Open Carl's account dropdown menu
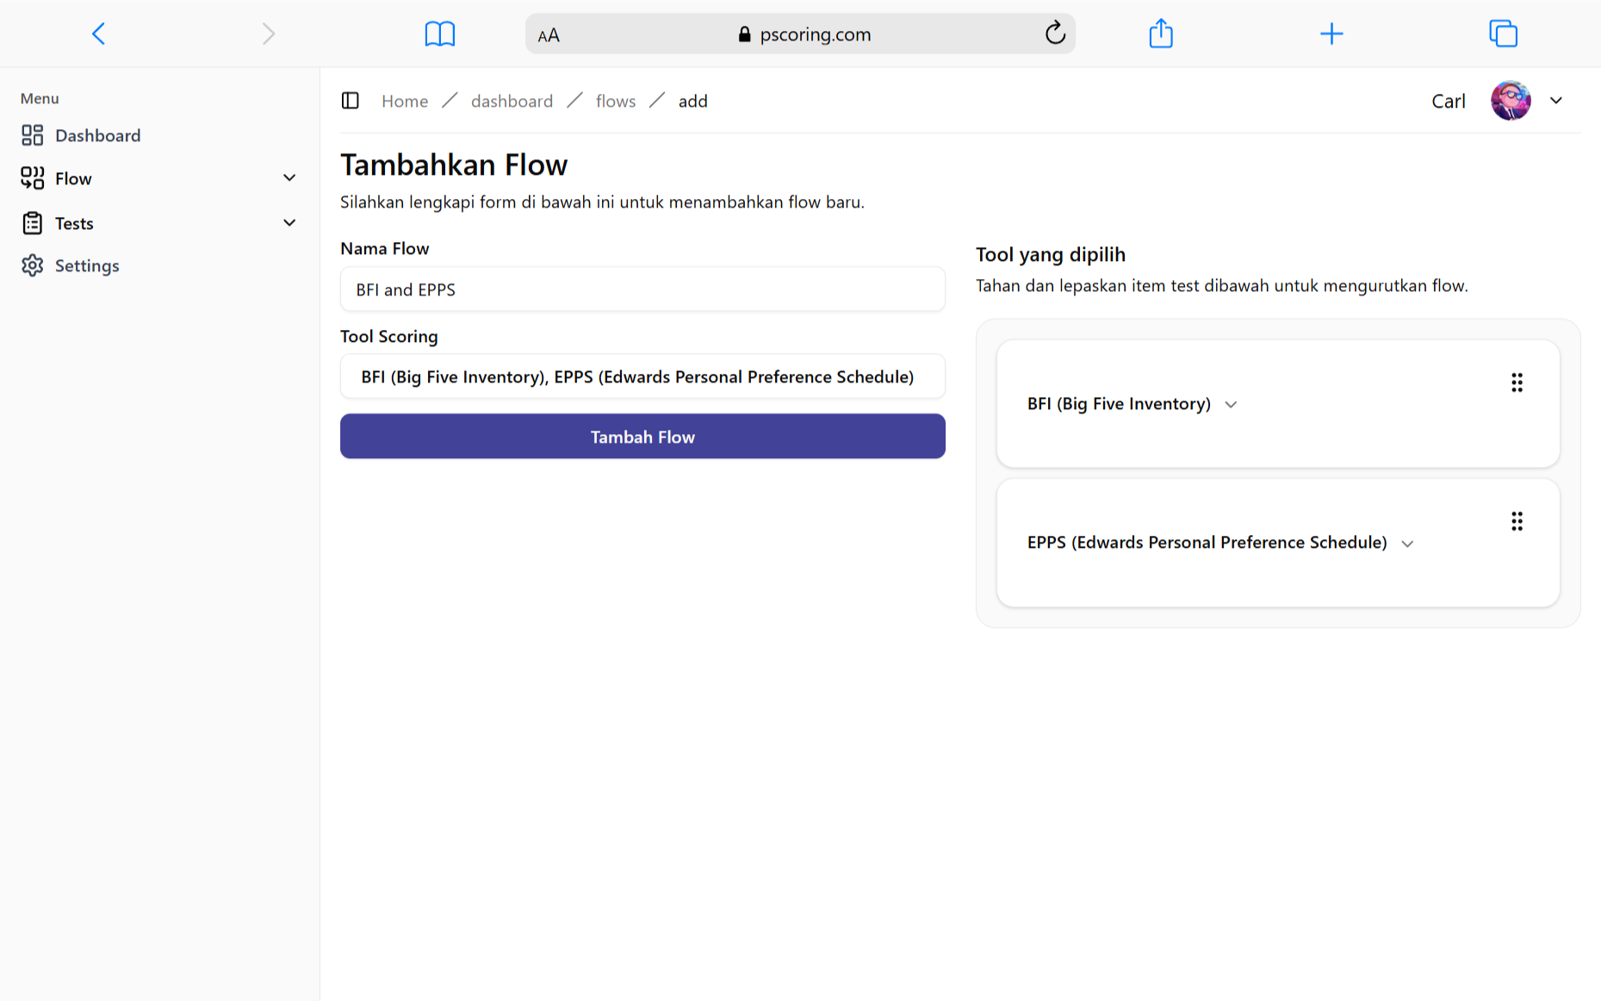The height and width of the screenshot is (1001, 1601). [x=1557, y=101]
